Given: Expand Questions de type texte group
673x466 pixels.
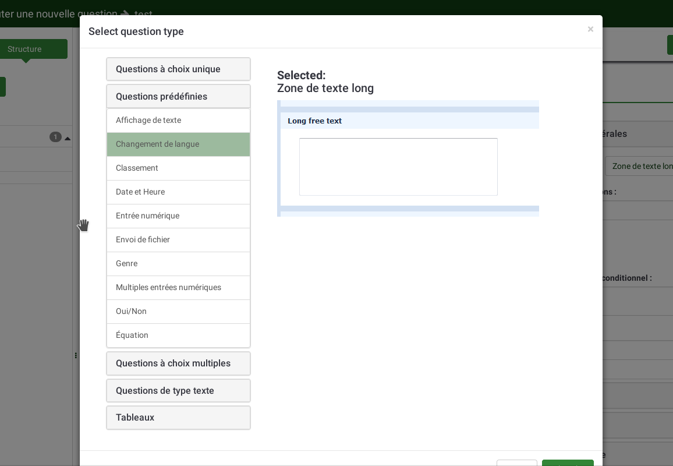Looking at the screenshot, I should tap(178, 391).
